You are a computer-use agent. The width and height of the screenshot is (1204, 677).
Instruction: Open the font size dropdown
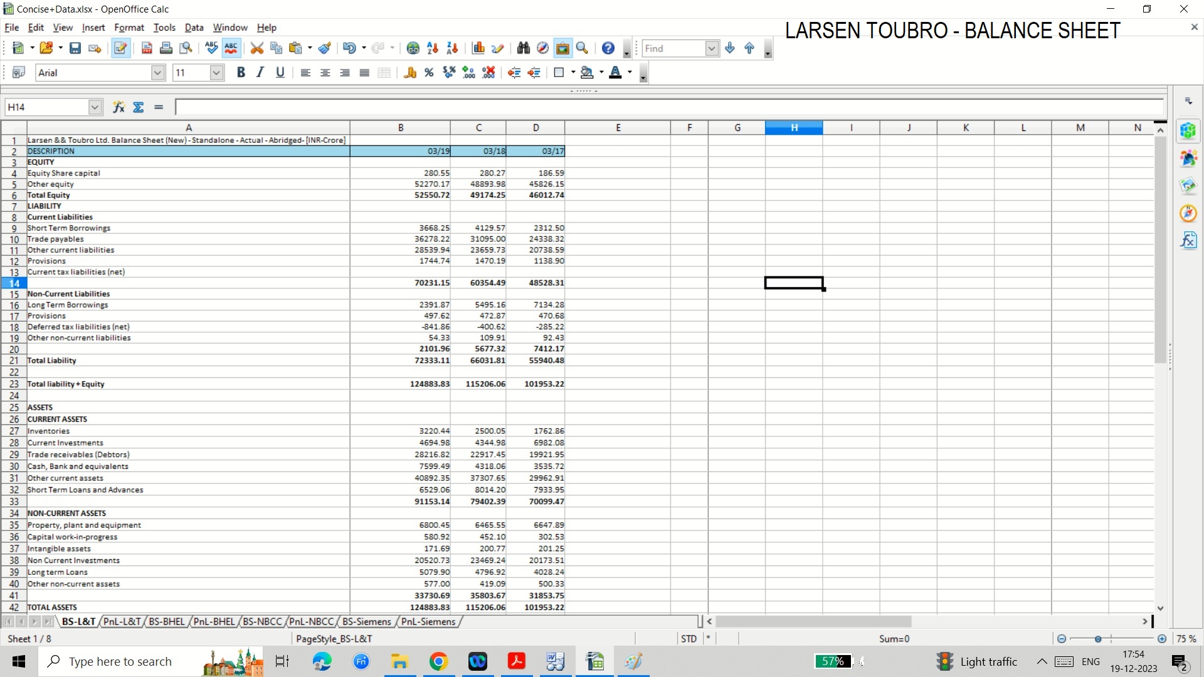[x=216, y=73]
